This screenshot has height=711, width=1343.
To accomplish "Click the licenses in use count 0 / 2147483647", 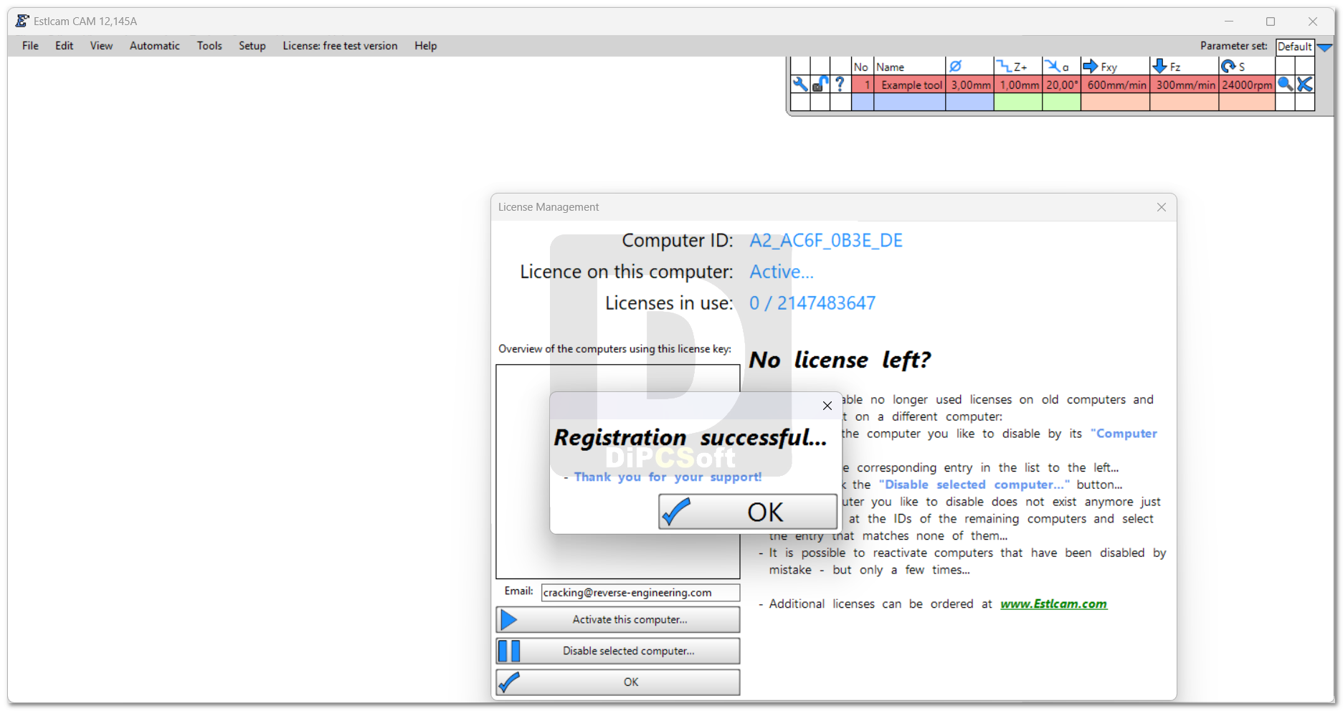I will coord(812,304).
